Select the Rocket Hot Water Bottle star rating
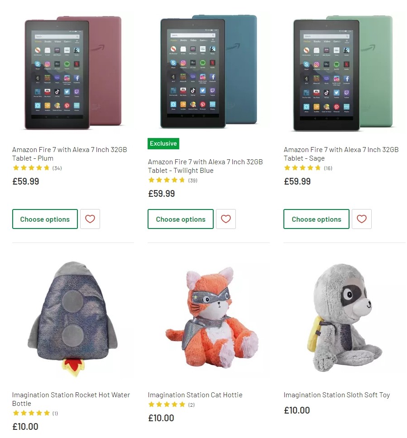 click(x=31, y=413)
